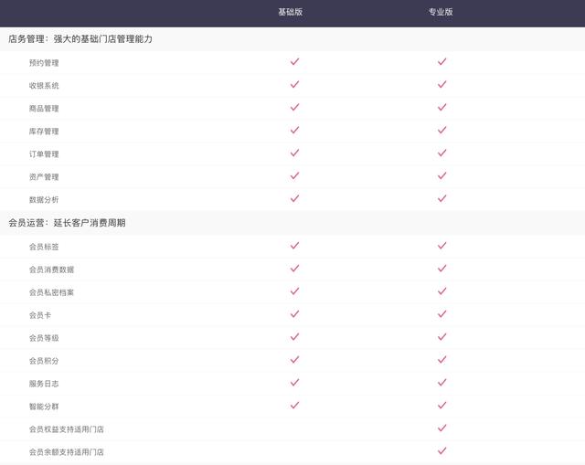
Task: Click the 会员等级 row label
Action: click(44, 338)
